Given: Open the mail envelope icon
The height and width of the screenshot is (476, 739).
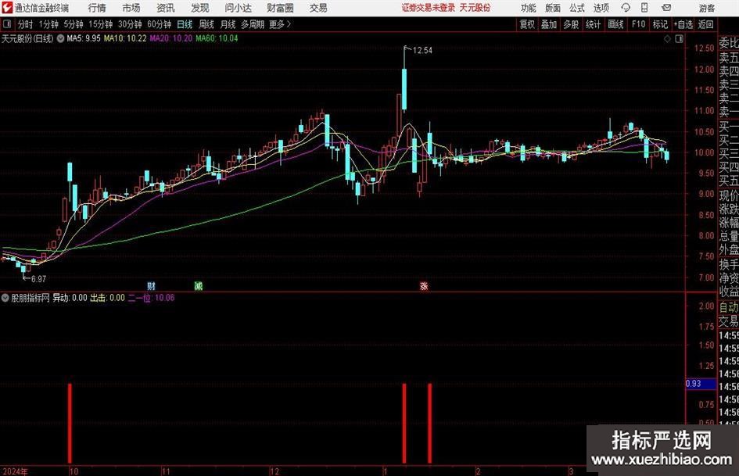Looking at the screenshot, I should 666,8.
